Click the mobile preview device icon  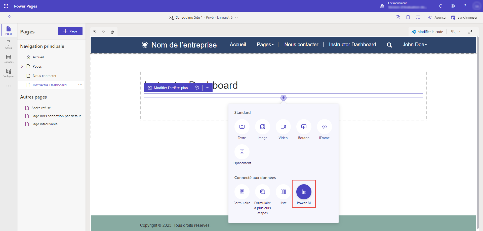click(408, 17)
